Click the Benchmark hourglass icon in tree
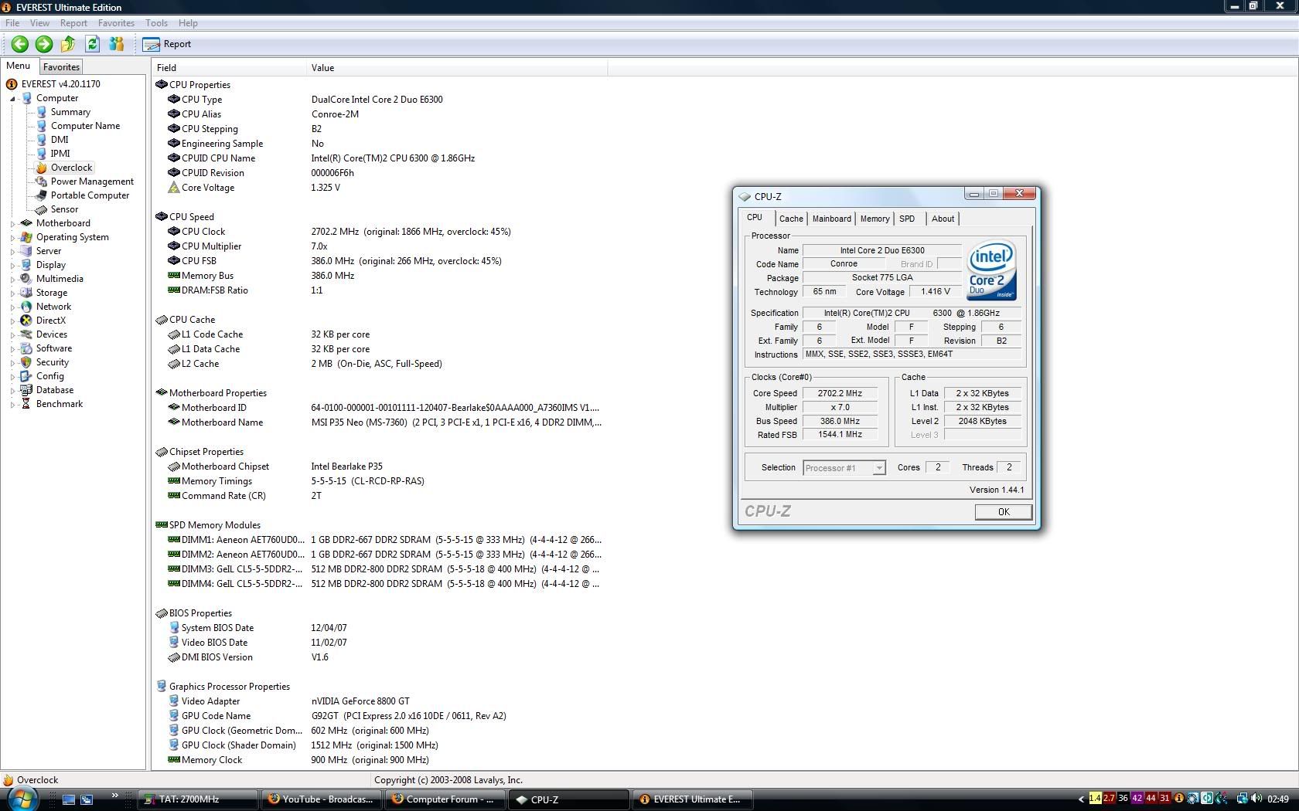The width and height of the screenshot is (1299, 811). point(26,404)
